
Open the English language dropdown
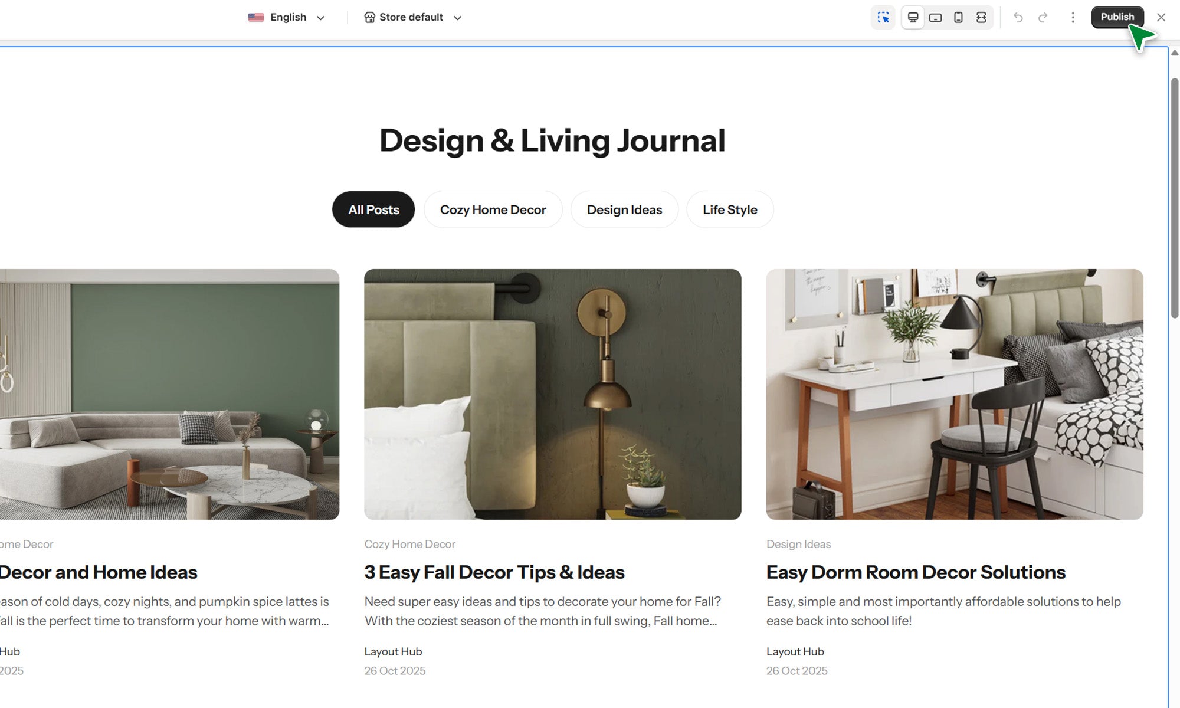coord(287,17)
